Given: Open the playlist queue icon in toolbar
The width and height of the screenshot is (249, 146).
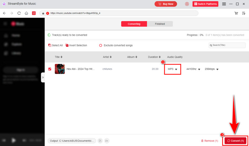Looking at the screenshot, I should [x=244, y=13].
